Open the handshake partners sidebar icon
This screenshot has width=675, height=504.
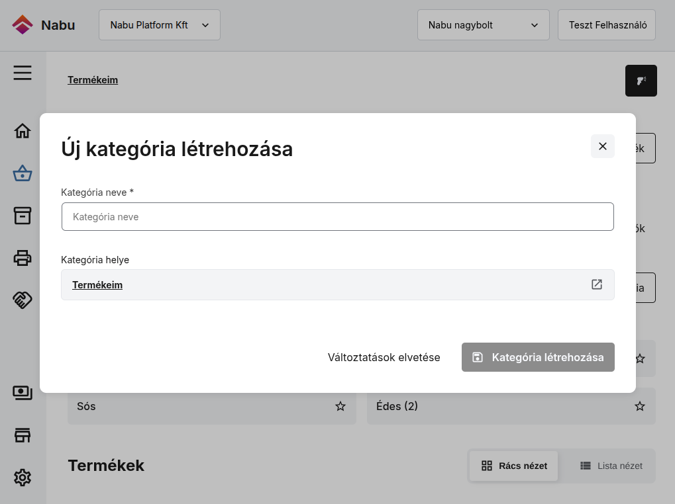[23, 300]
